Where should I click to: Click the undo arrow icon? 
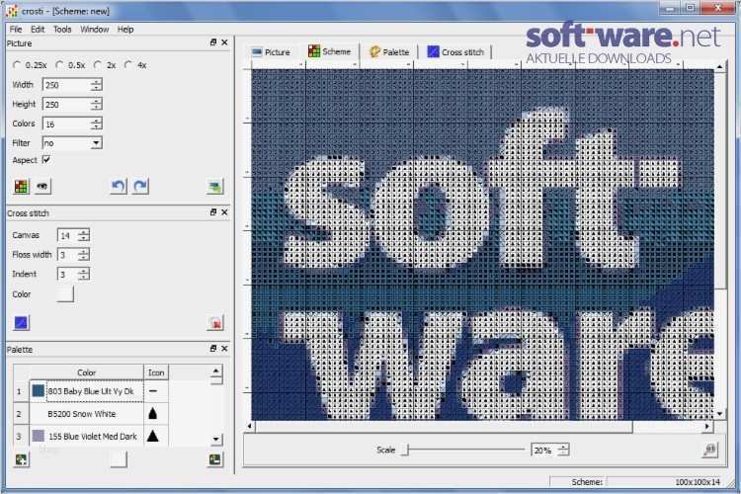click(119, 187)
